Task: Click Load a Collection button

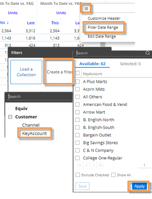Action: 26,72
